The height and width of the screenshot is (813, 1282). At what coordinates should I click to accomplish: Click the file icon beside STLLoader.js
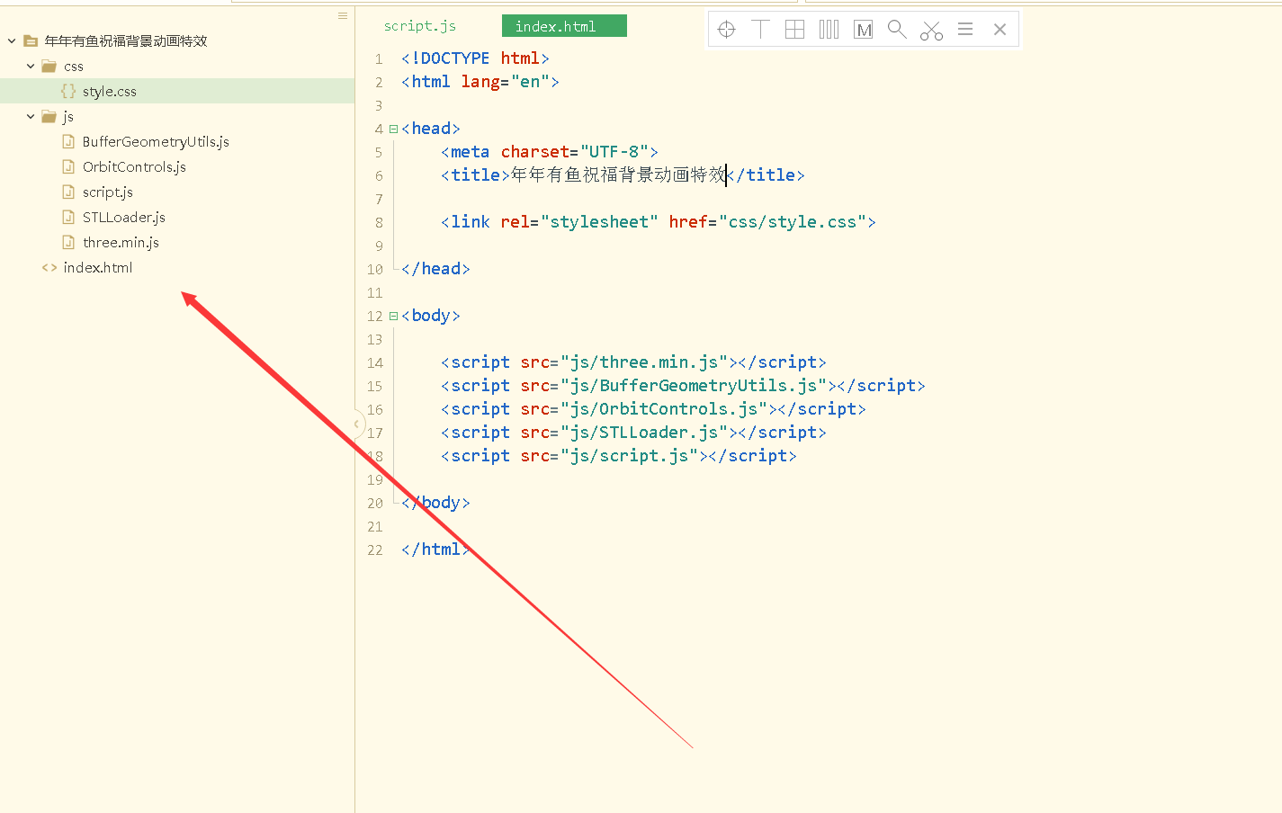[x=68, y=217]
